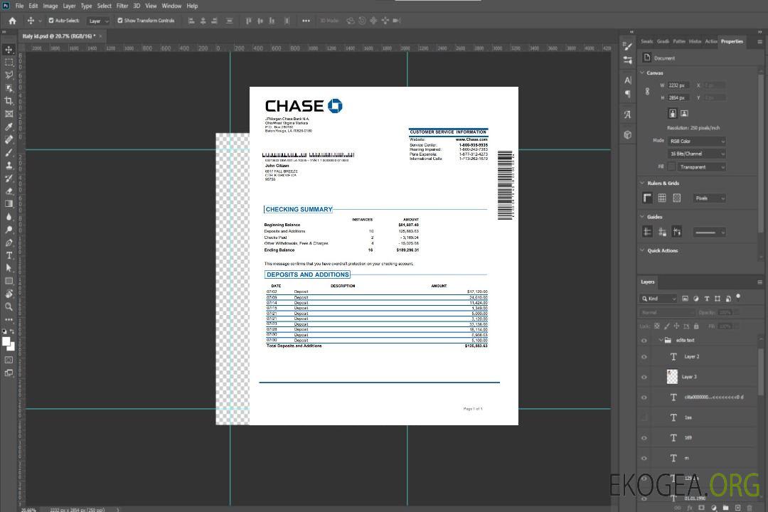
Task: Select the Eraser tool
Action: (9, 191)
